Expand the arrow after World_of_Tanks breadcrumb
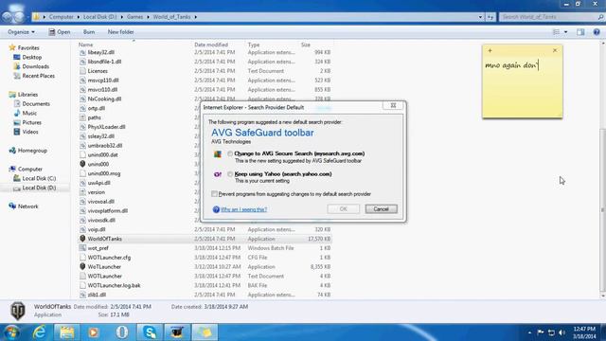 pos(196,17)
